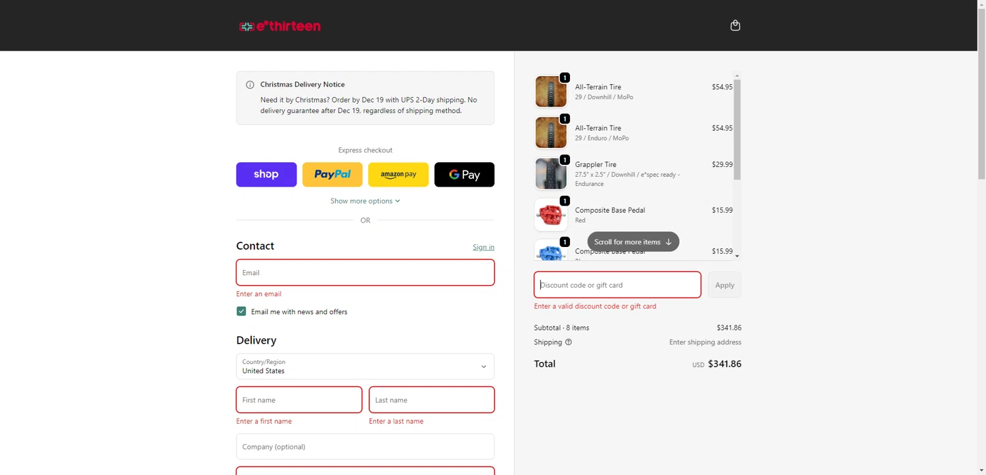Viewport: 986px width, 475px height.
Task: Click the Enter shipping address text
Action: [x=705, y=342]
